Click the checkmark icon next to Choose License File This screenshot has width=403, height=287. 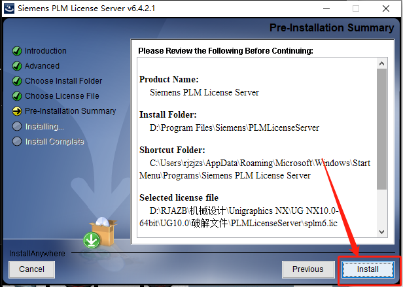(x=17, y=96)
